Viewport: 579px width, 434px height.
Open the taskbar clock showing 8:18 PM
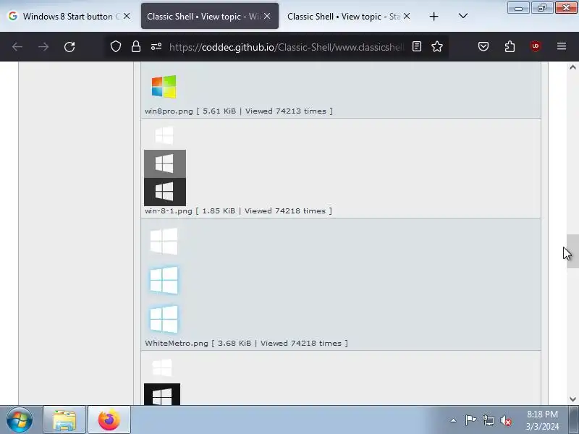pyautogui.click(x=542, y=420)
